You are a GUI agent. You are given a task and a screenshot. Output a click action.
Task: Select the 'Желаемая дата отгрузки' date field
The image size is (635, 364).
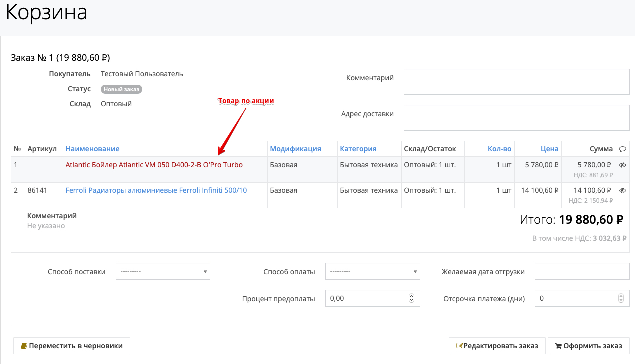coord(582,271)
